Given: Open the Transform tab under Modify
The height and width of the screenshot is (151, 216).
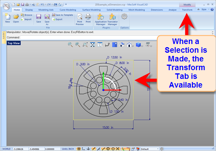Looking at the screenshot, I should click(x=187, y=10).
